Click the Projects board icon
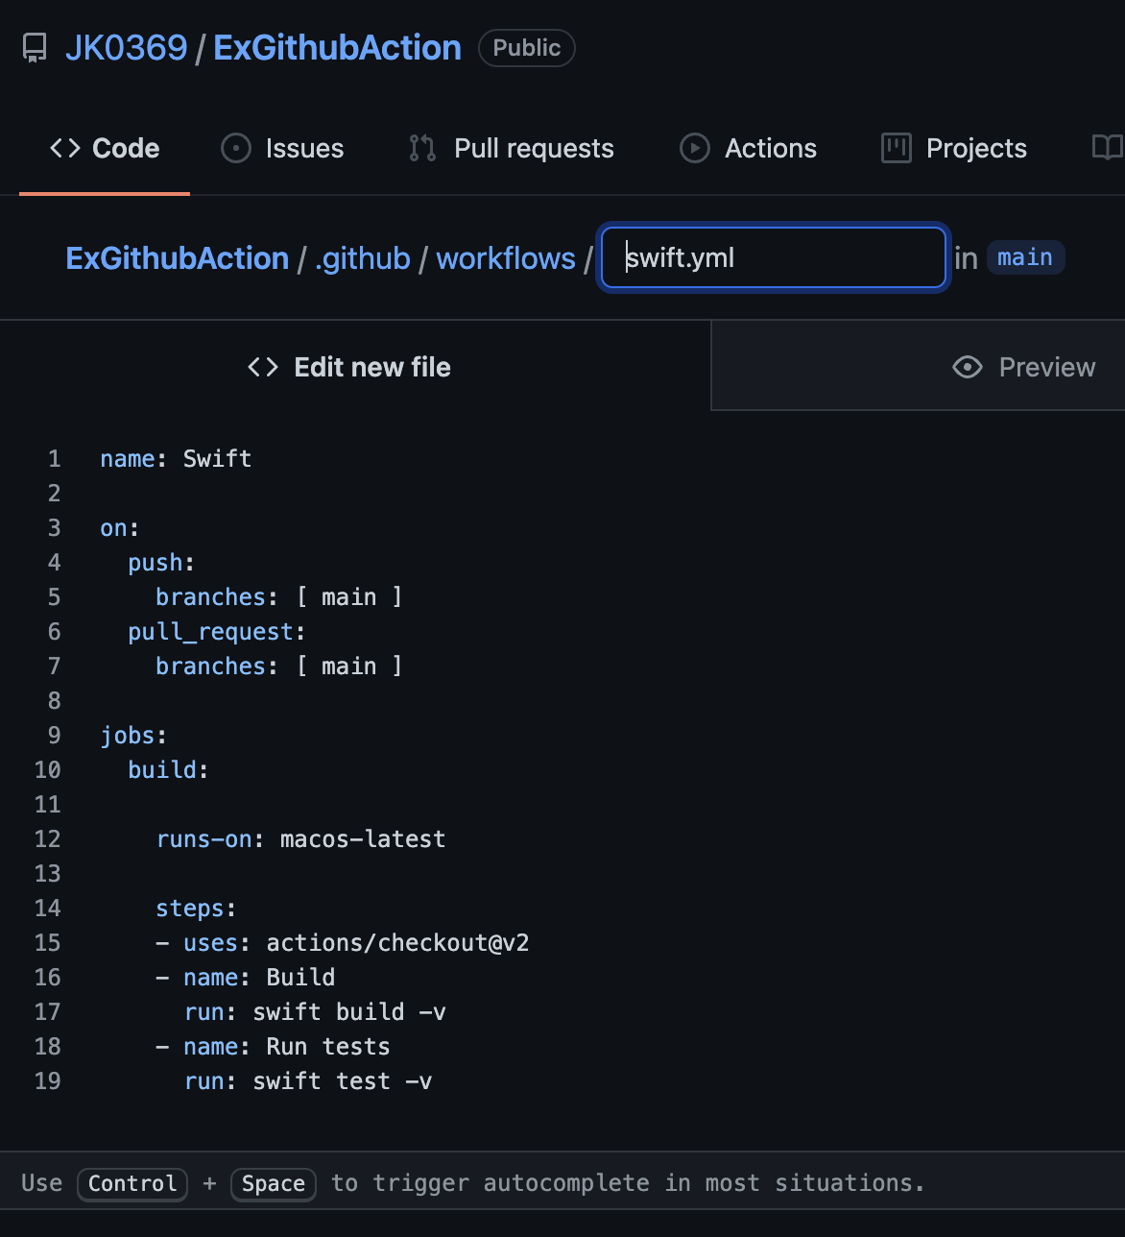Viewport: 1125px width, 1237px height. pyautogui.click(x=897, y=148)
